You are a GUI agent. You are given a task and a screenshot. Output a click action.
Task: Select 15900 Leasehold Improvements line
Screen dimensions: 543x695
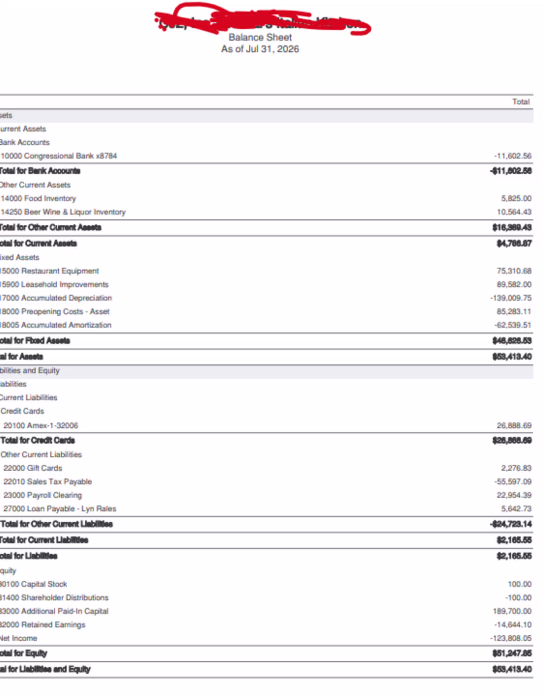coord(267,285)
